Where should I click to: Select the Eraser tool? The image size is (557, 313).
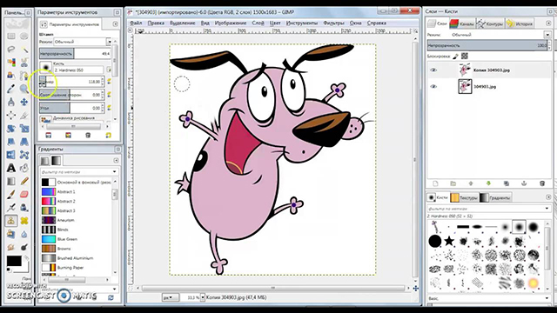(23, 194)
